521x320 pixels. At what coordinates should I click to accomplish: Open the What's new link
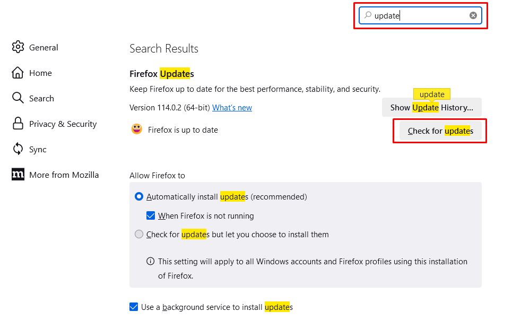[x=232, y=108]
